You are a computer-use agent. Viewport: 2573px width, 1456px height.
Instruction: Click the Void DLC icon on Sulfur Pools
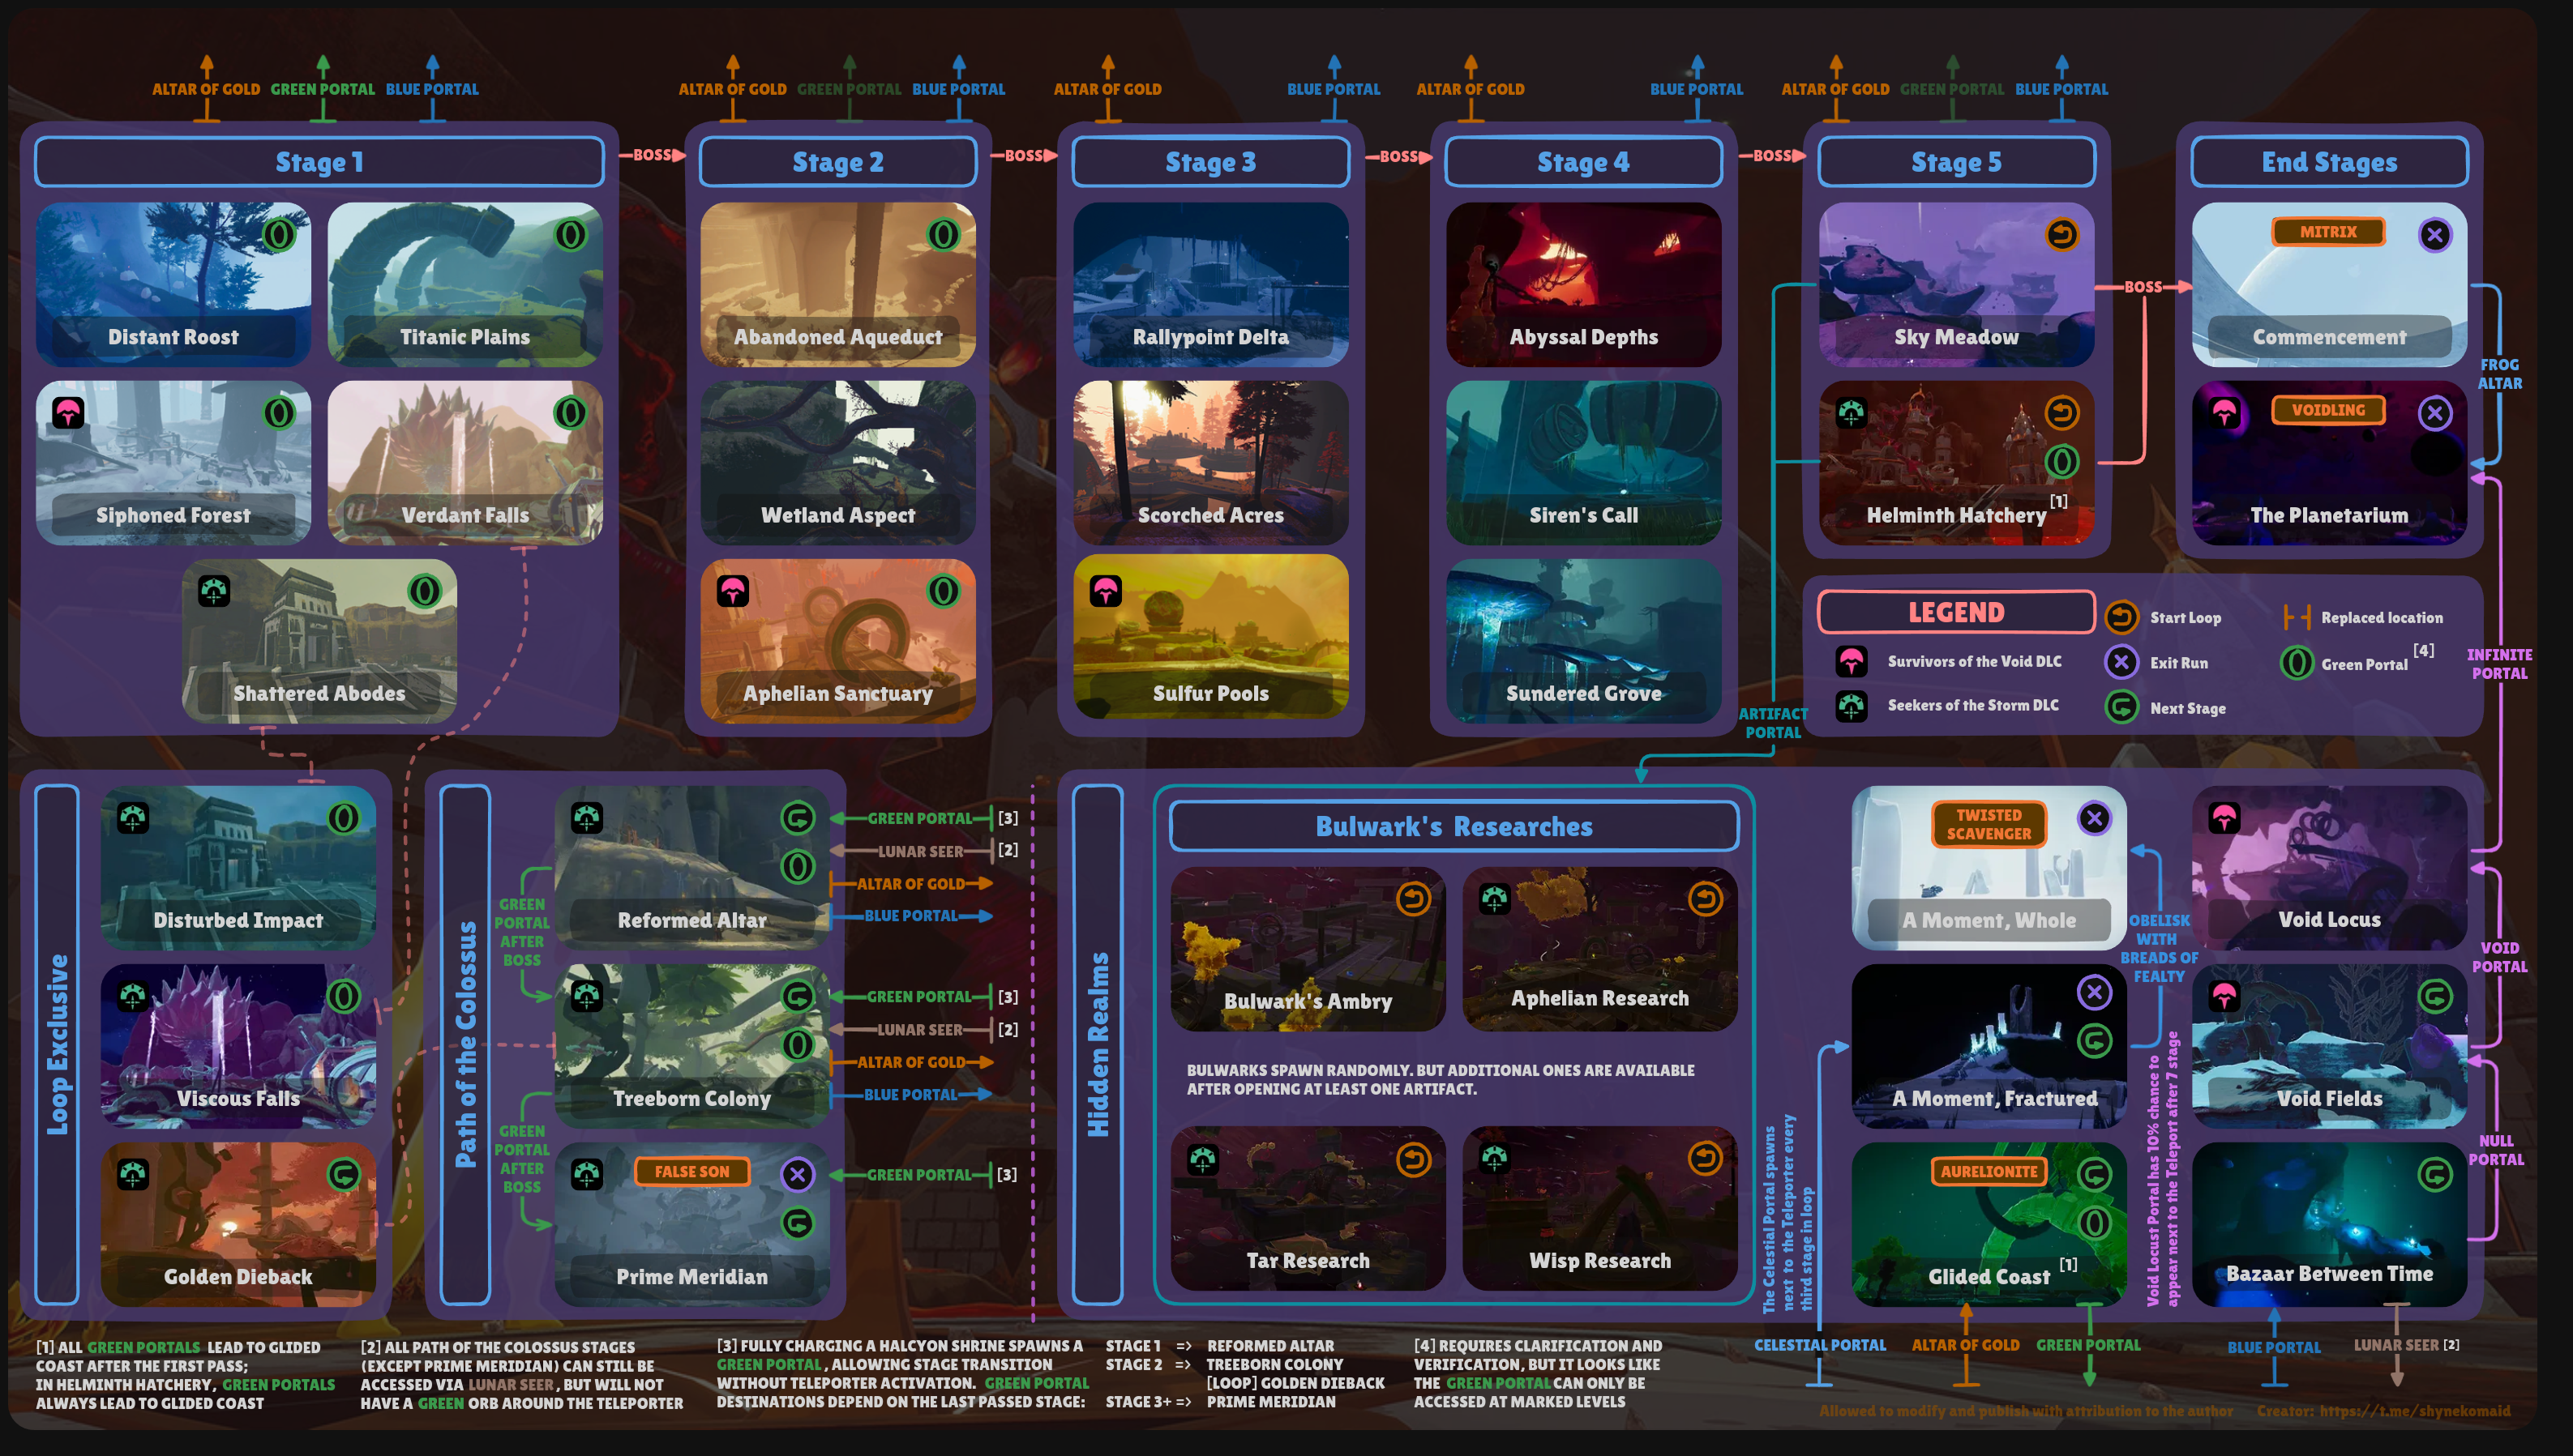[x=1106, y=591]
